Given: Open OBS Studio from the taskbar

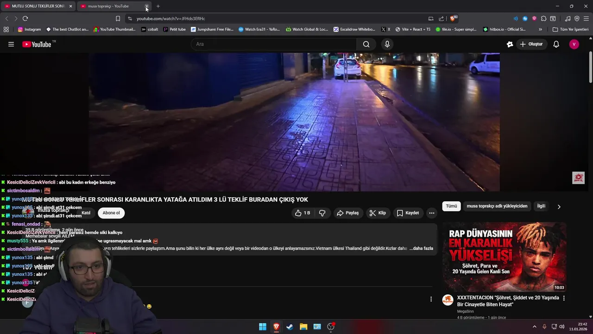Looking at the screenshot, I should click(331, 327).
